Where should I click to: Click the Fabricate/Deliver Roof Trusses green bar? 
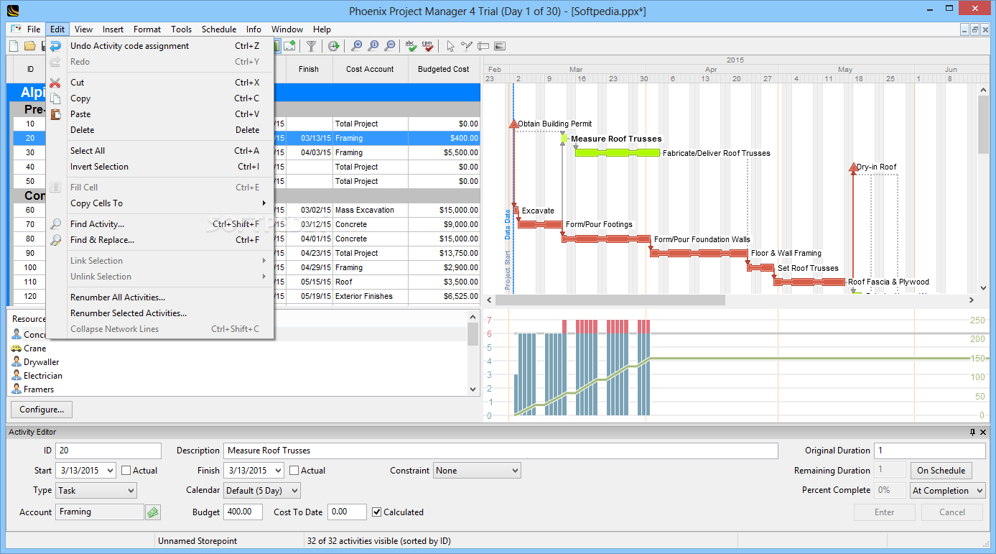(618, 152)
